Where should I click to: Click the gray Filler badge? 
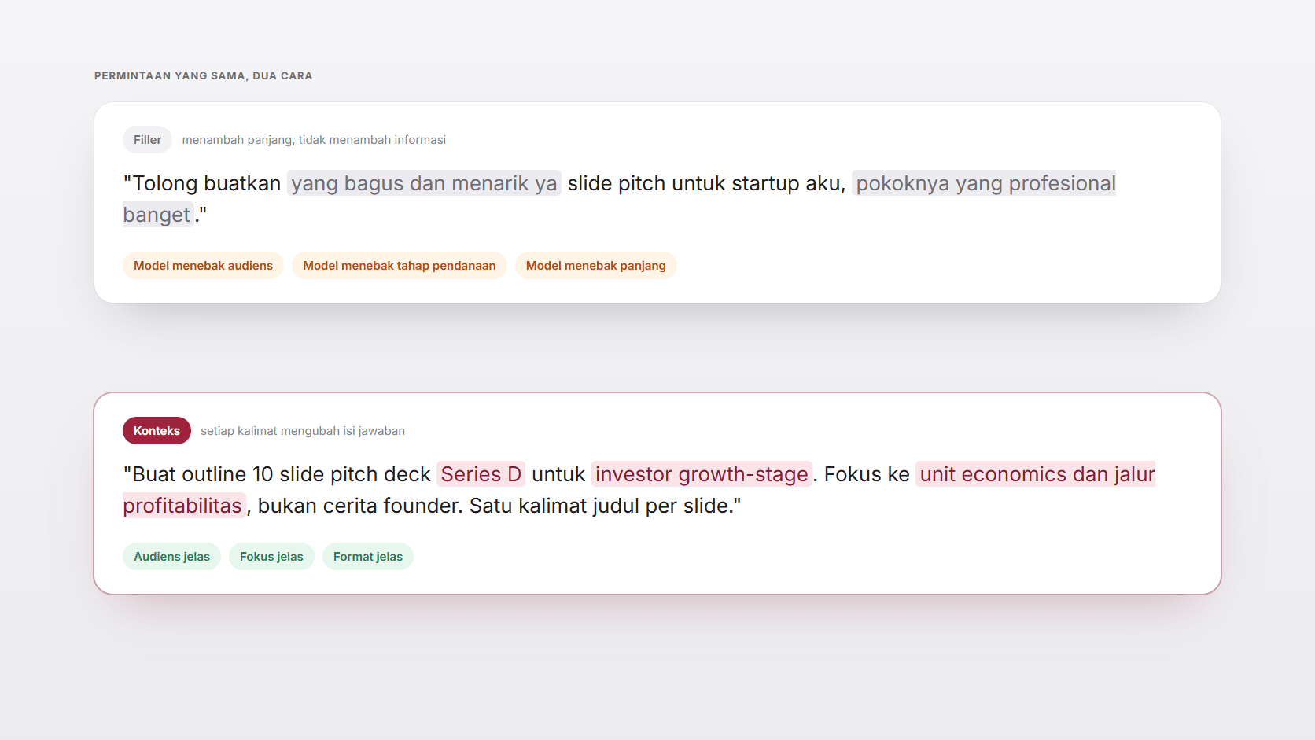click(x=147, y=140)
